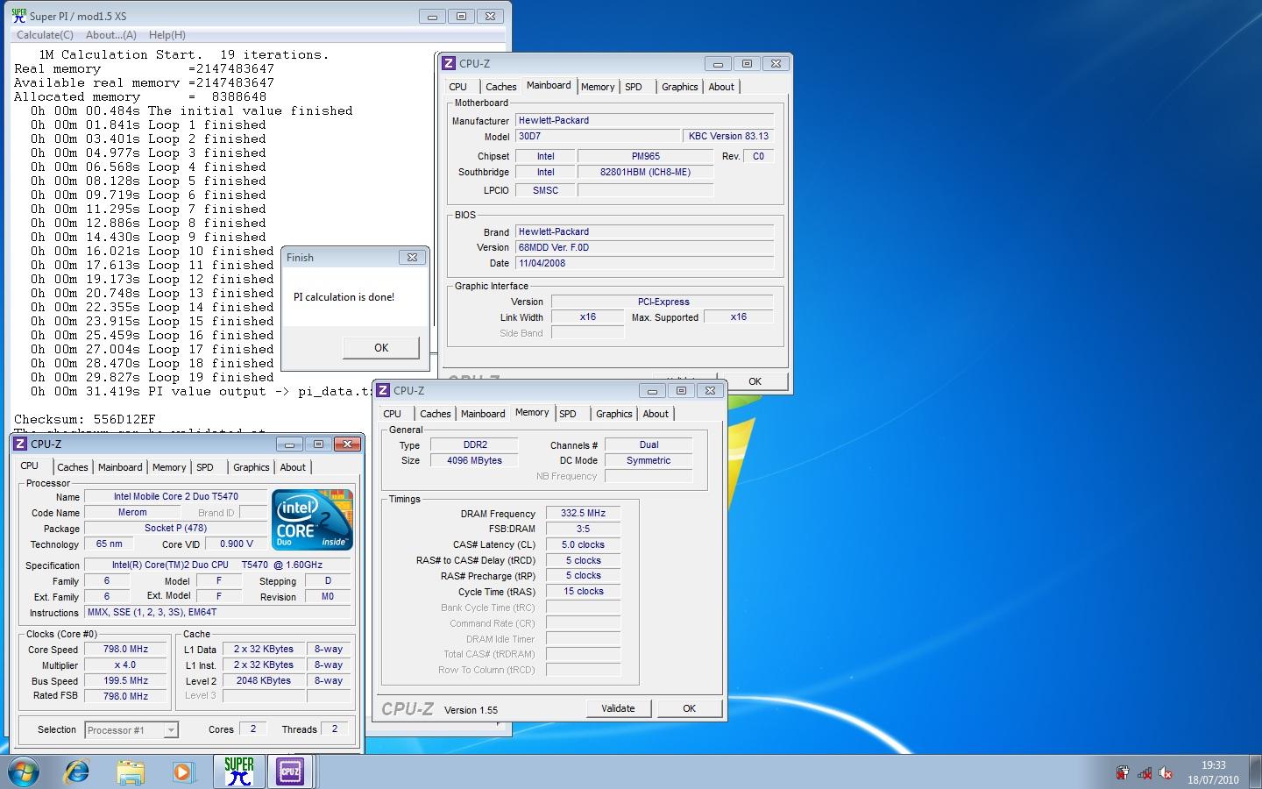The image size is (1262, 789).
Task: Click Validate in CPU-Z Memory window
Action: (618, 708)
